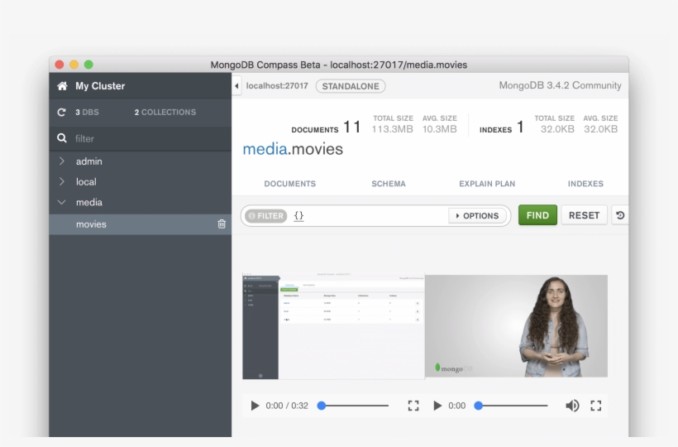678x447 pixels.
Task: Click the Compass screen recording thumbnail
Action: [x=333, y=326]
